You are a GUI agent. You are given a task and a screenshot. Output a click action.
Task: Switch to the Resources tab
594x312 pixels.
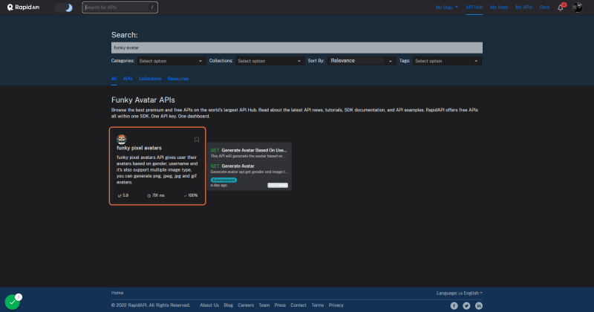pyautogui.click(x=178, y=79)
